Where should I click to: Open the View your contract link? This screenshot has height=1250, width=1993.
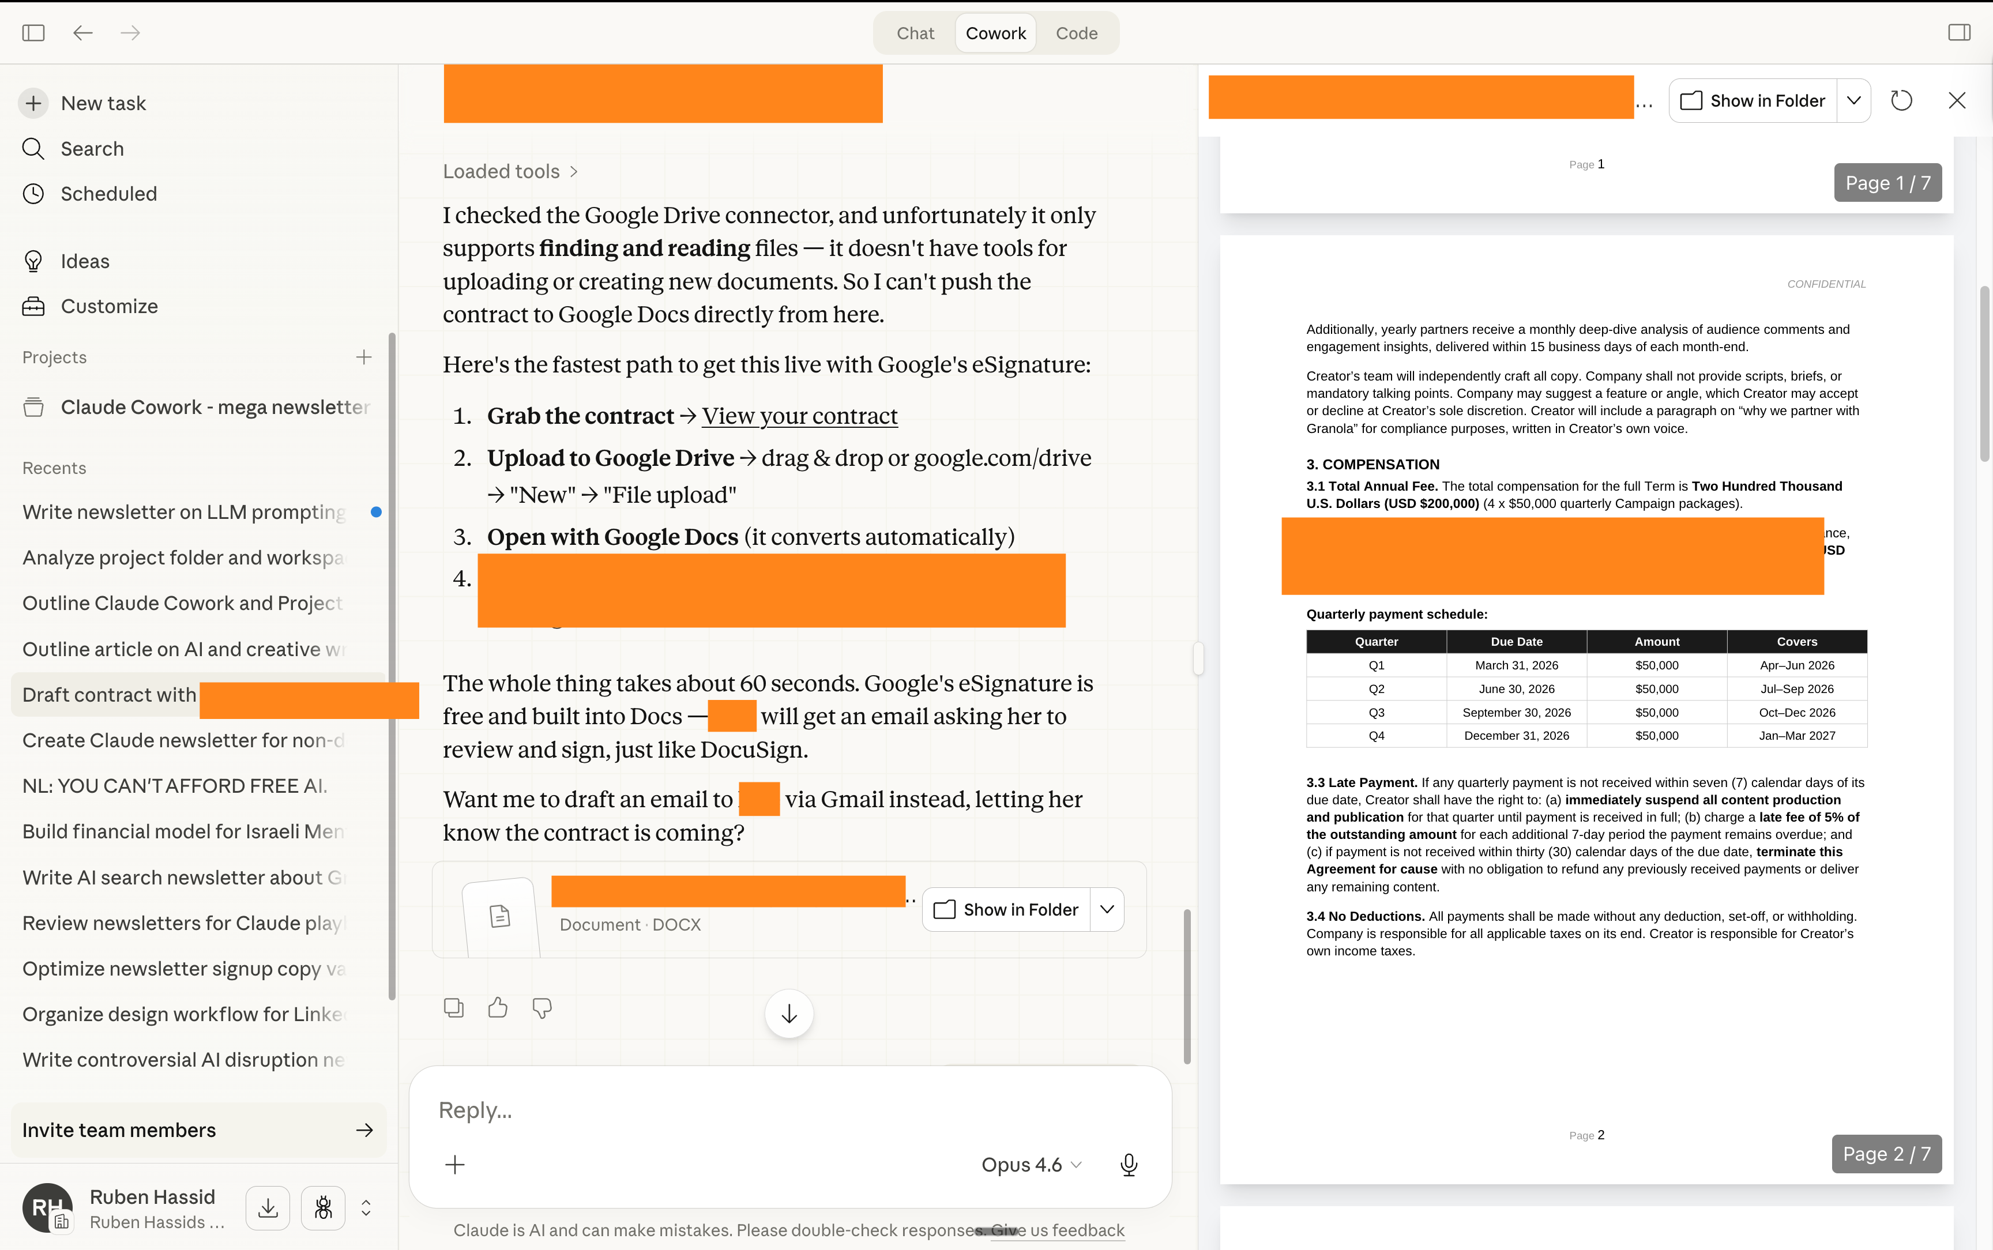[x=799, y=416]
